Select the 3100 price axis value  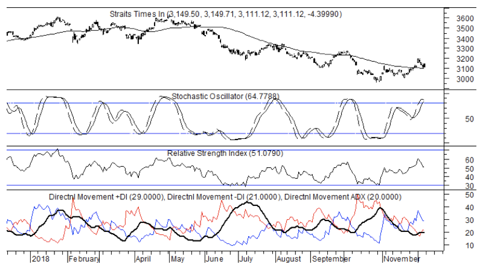[465, 69]
